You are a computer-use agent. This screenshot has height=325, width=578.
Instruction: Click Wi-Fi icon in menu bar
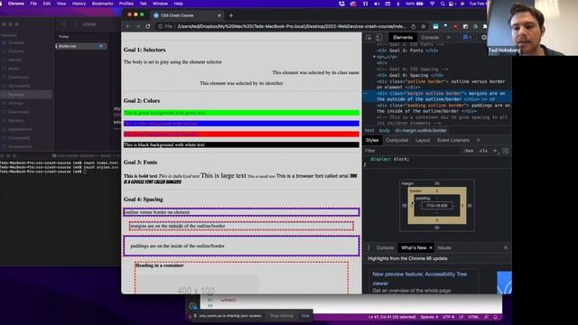tap(432, 4)
